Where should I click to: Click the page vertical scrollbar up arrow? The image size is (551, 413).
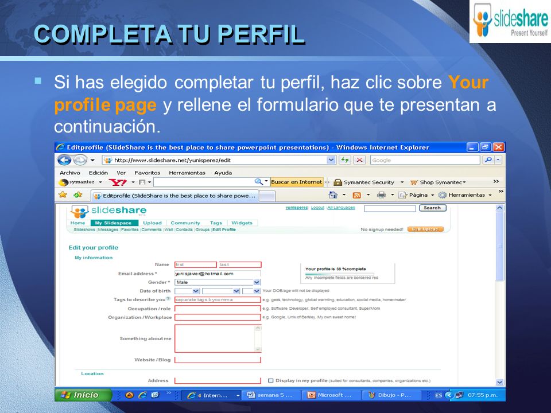click(500, 208)
